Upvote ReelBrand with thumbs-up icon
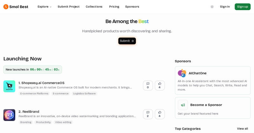The image size is (254, 133). click(160, 114)
